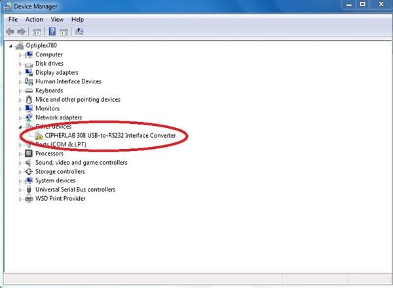
Task: Expand the Universal Serial Bus controllers node
Action: click(x=20, y=190)
